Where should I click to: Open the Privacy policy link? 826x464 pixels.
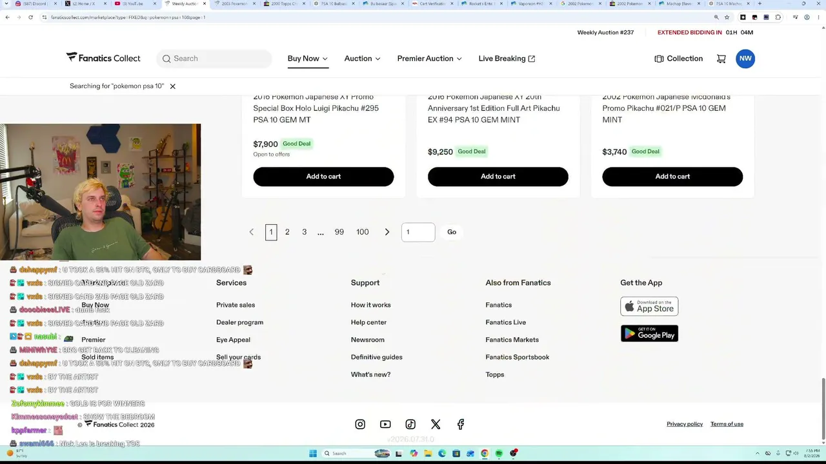(x=685, y=424)
